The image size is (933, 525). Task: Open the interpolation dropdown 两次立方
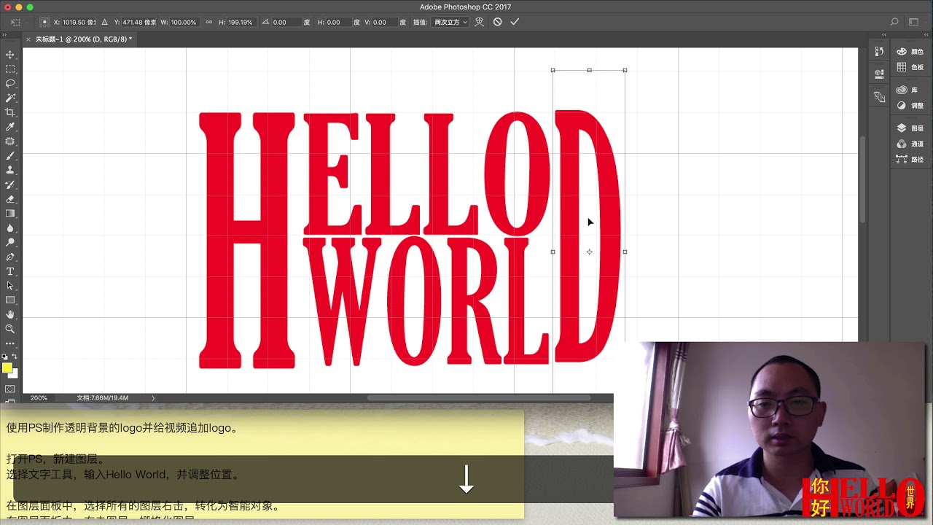(450, 22)
